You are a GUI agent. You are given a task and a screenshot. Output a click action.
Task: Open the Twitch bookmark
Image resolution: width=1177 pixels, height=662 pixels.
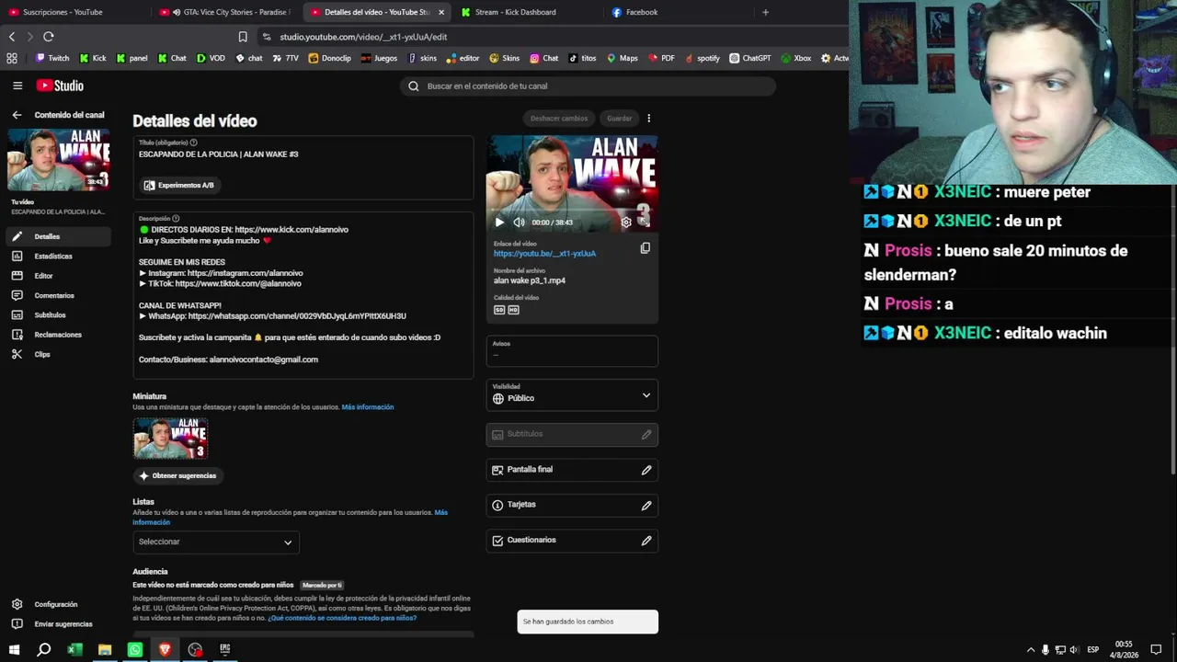pyautogui.click(x=51, y=58)
